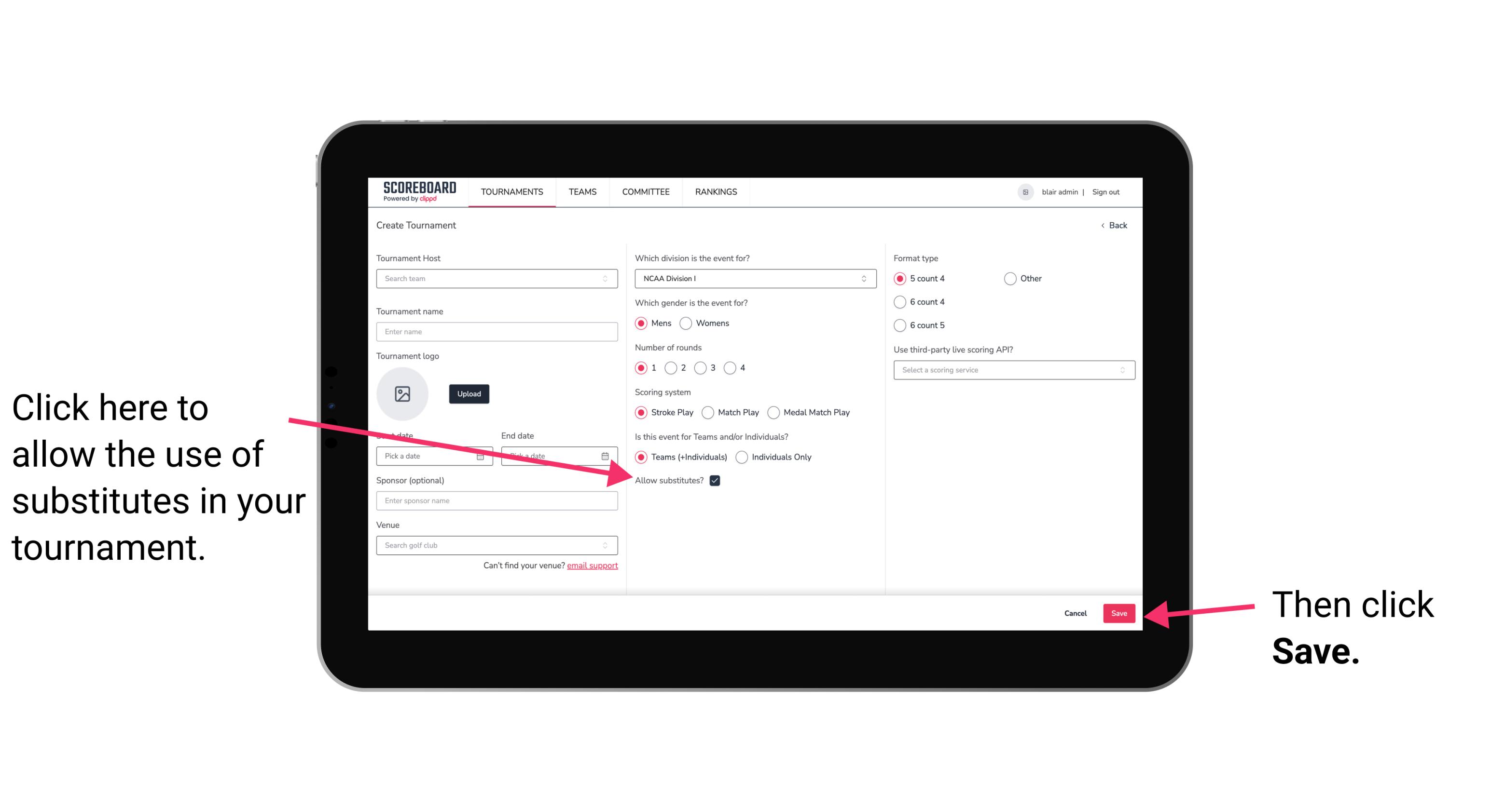Image resolution: width=1505 pixels, height=809 pixels.
Task: Open the Select a scoring service dropdown
Action: (1010, 370)
